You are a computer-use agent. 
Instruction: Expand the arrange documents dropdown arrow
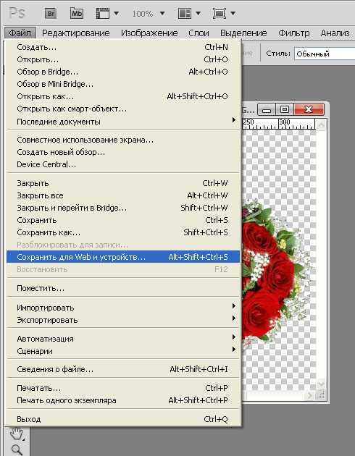pos(199,13)
